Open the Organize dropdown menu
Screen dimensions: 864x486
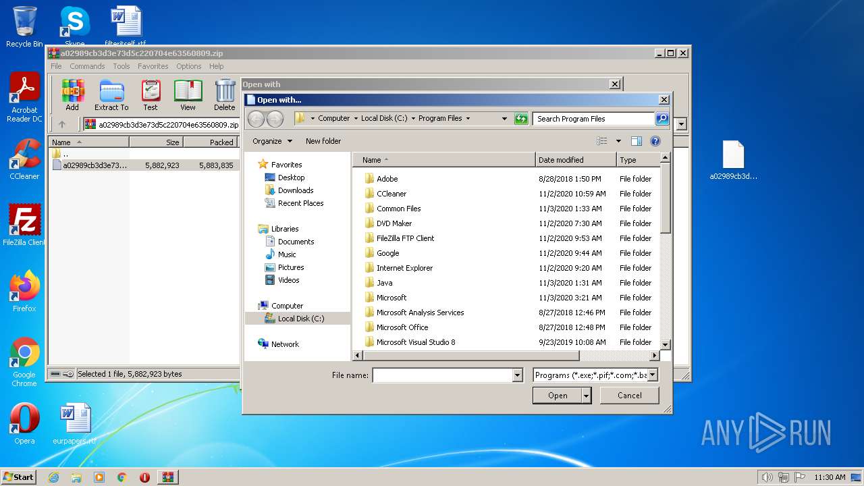pos(272,141)
